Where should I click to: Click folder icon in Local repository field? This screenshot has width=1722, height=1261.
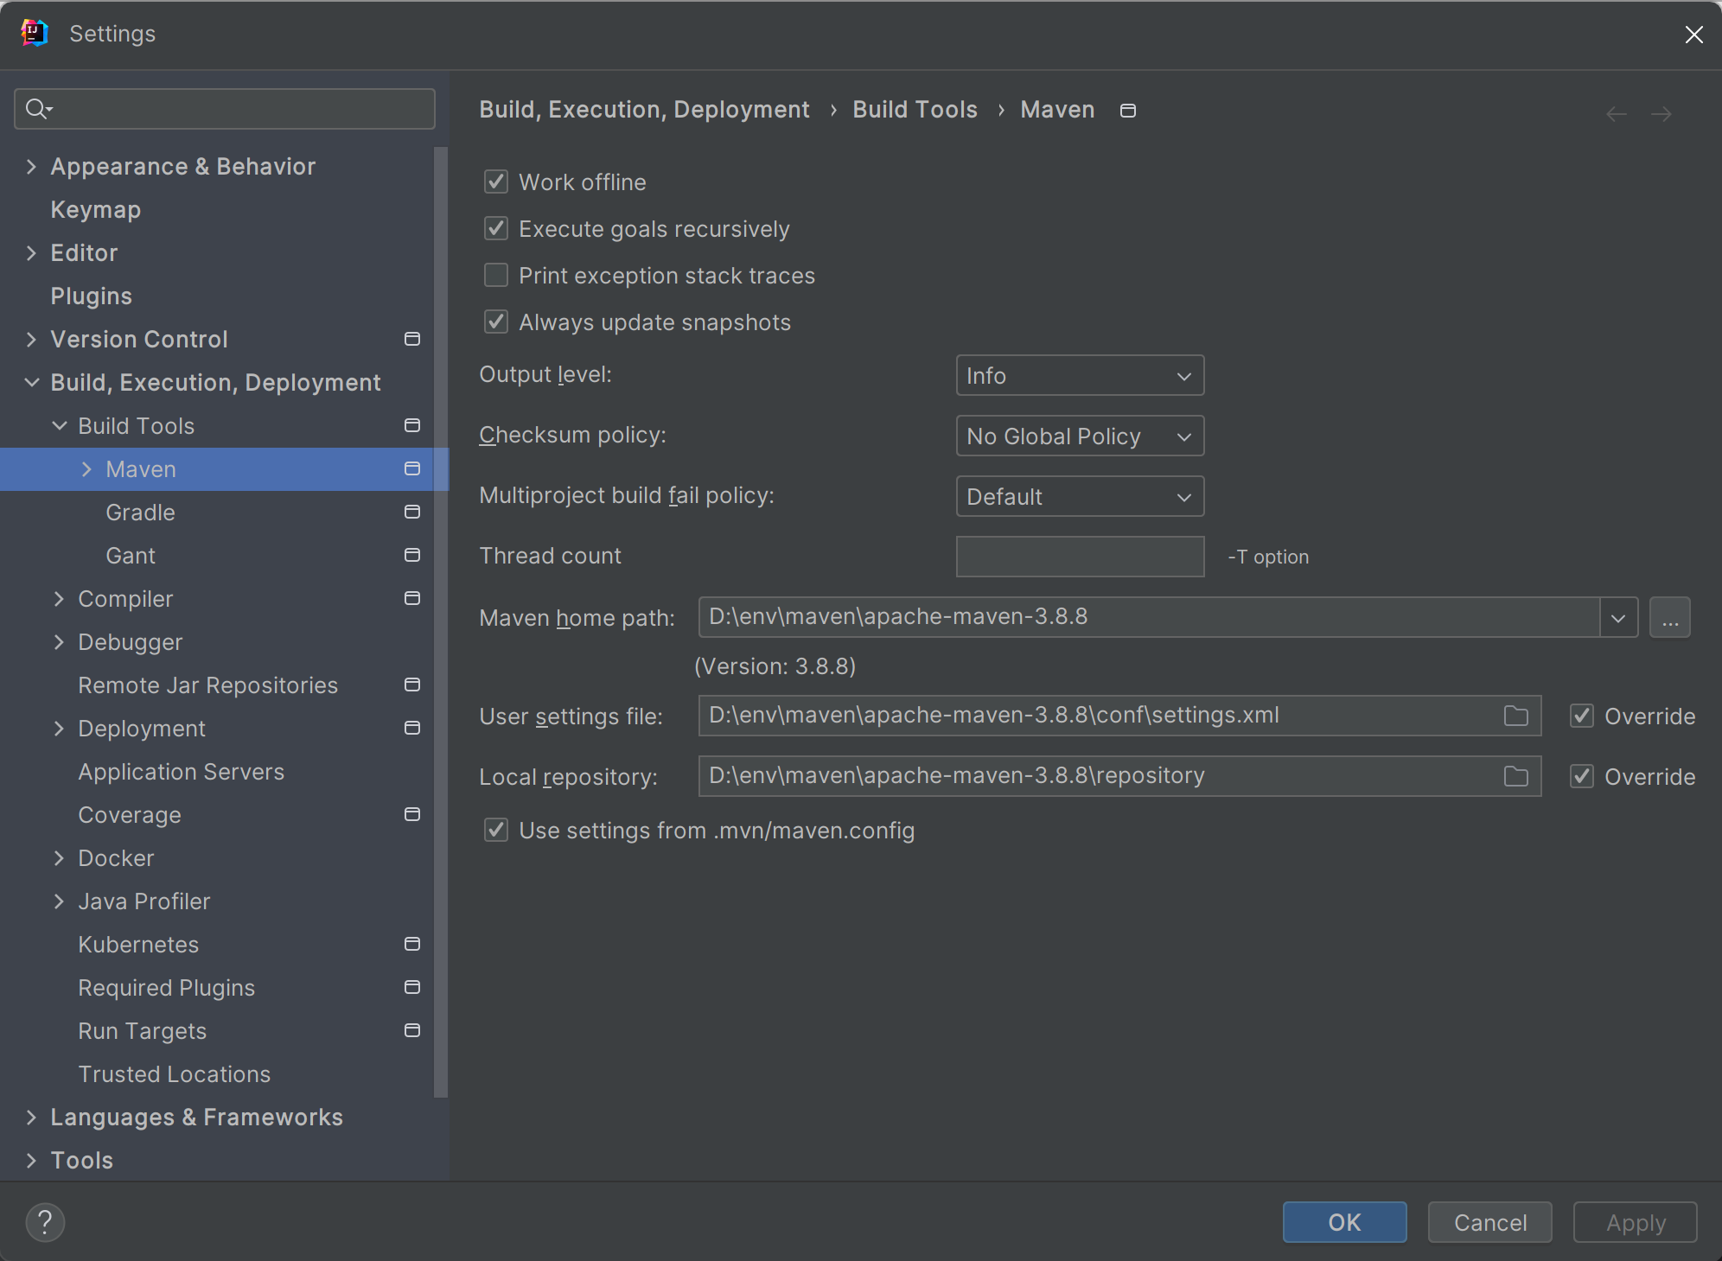1515,776
